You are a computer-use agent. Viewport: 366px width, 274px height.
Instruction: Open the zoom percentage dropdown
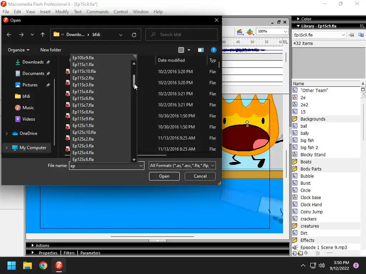pyautogui.click(x=285, y=31)
